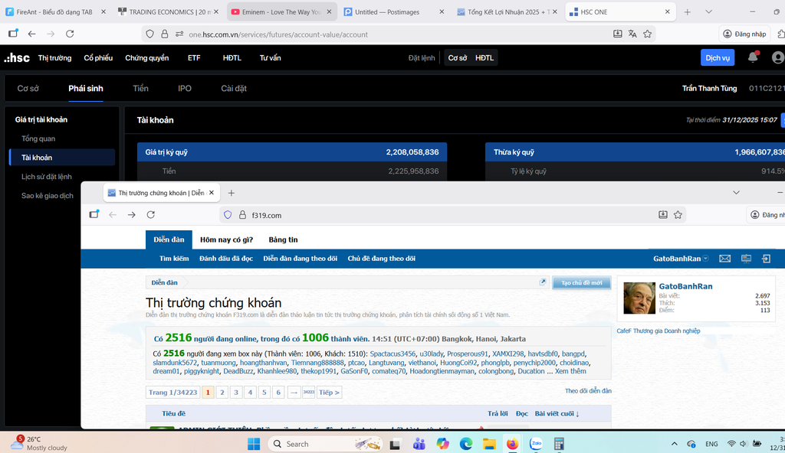Show hidden system tray icons
The image size is (785, 453).
(675, 444)
